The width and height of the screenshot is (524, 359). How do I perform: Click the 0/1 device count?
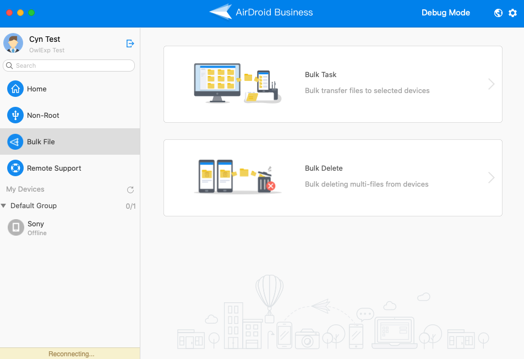(x=130, y=206)
